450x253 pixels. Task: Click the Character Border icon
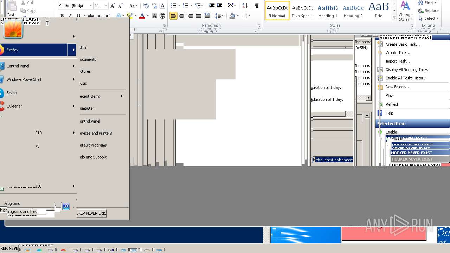[x=162, y=6]
